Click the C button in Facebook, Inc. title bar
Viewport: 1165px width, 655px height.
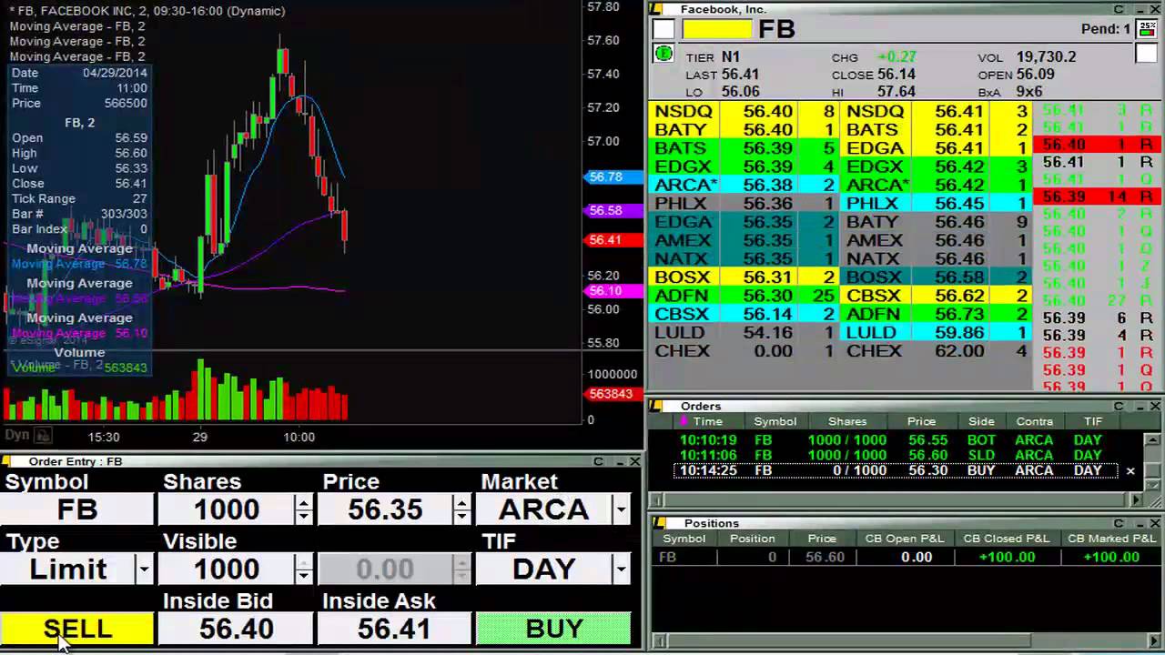pos(1119,9)
